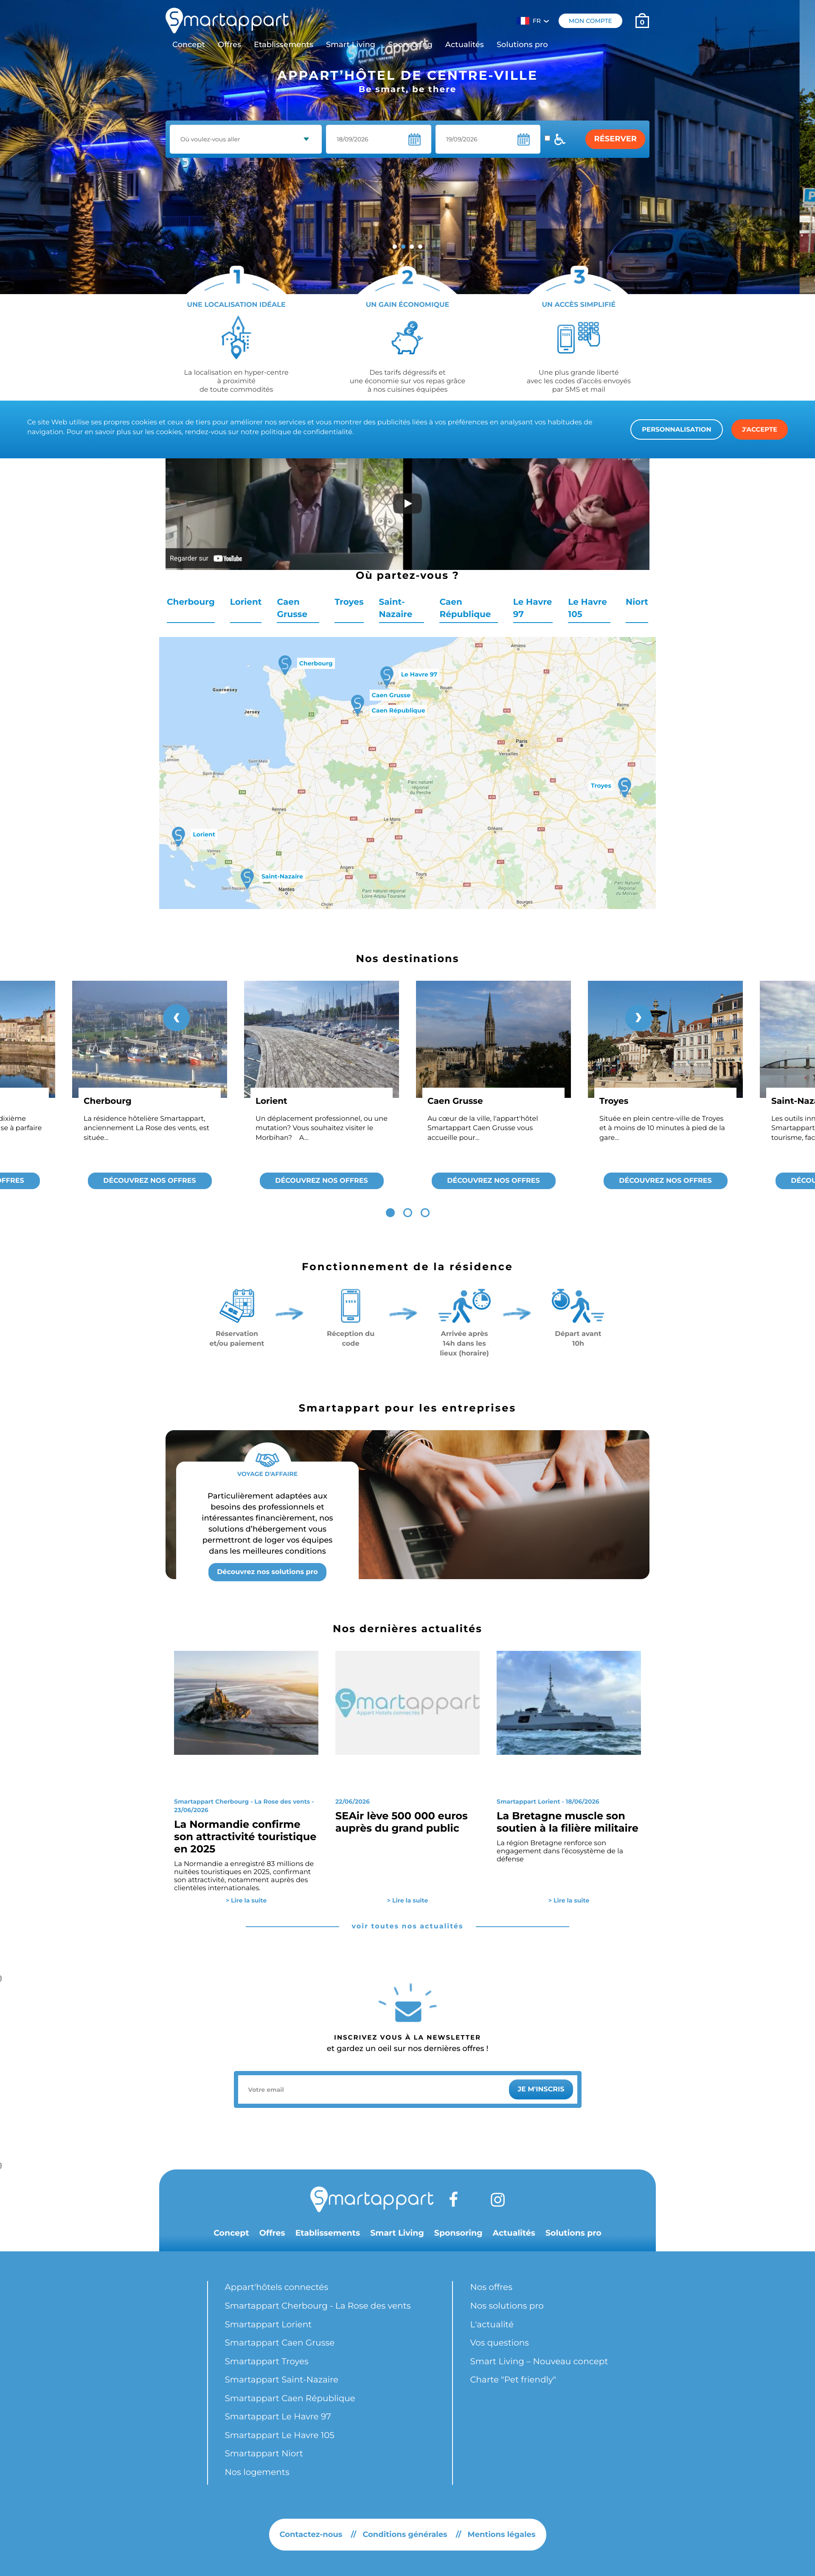Click J'ACCEPTE on the cookie banner
Screen dimensions: 815x2576
pos(759,429)
